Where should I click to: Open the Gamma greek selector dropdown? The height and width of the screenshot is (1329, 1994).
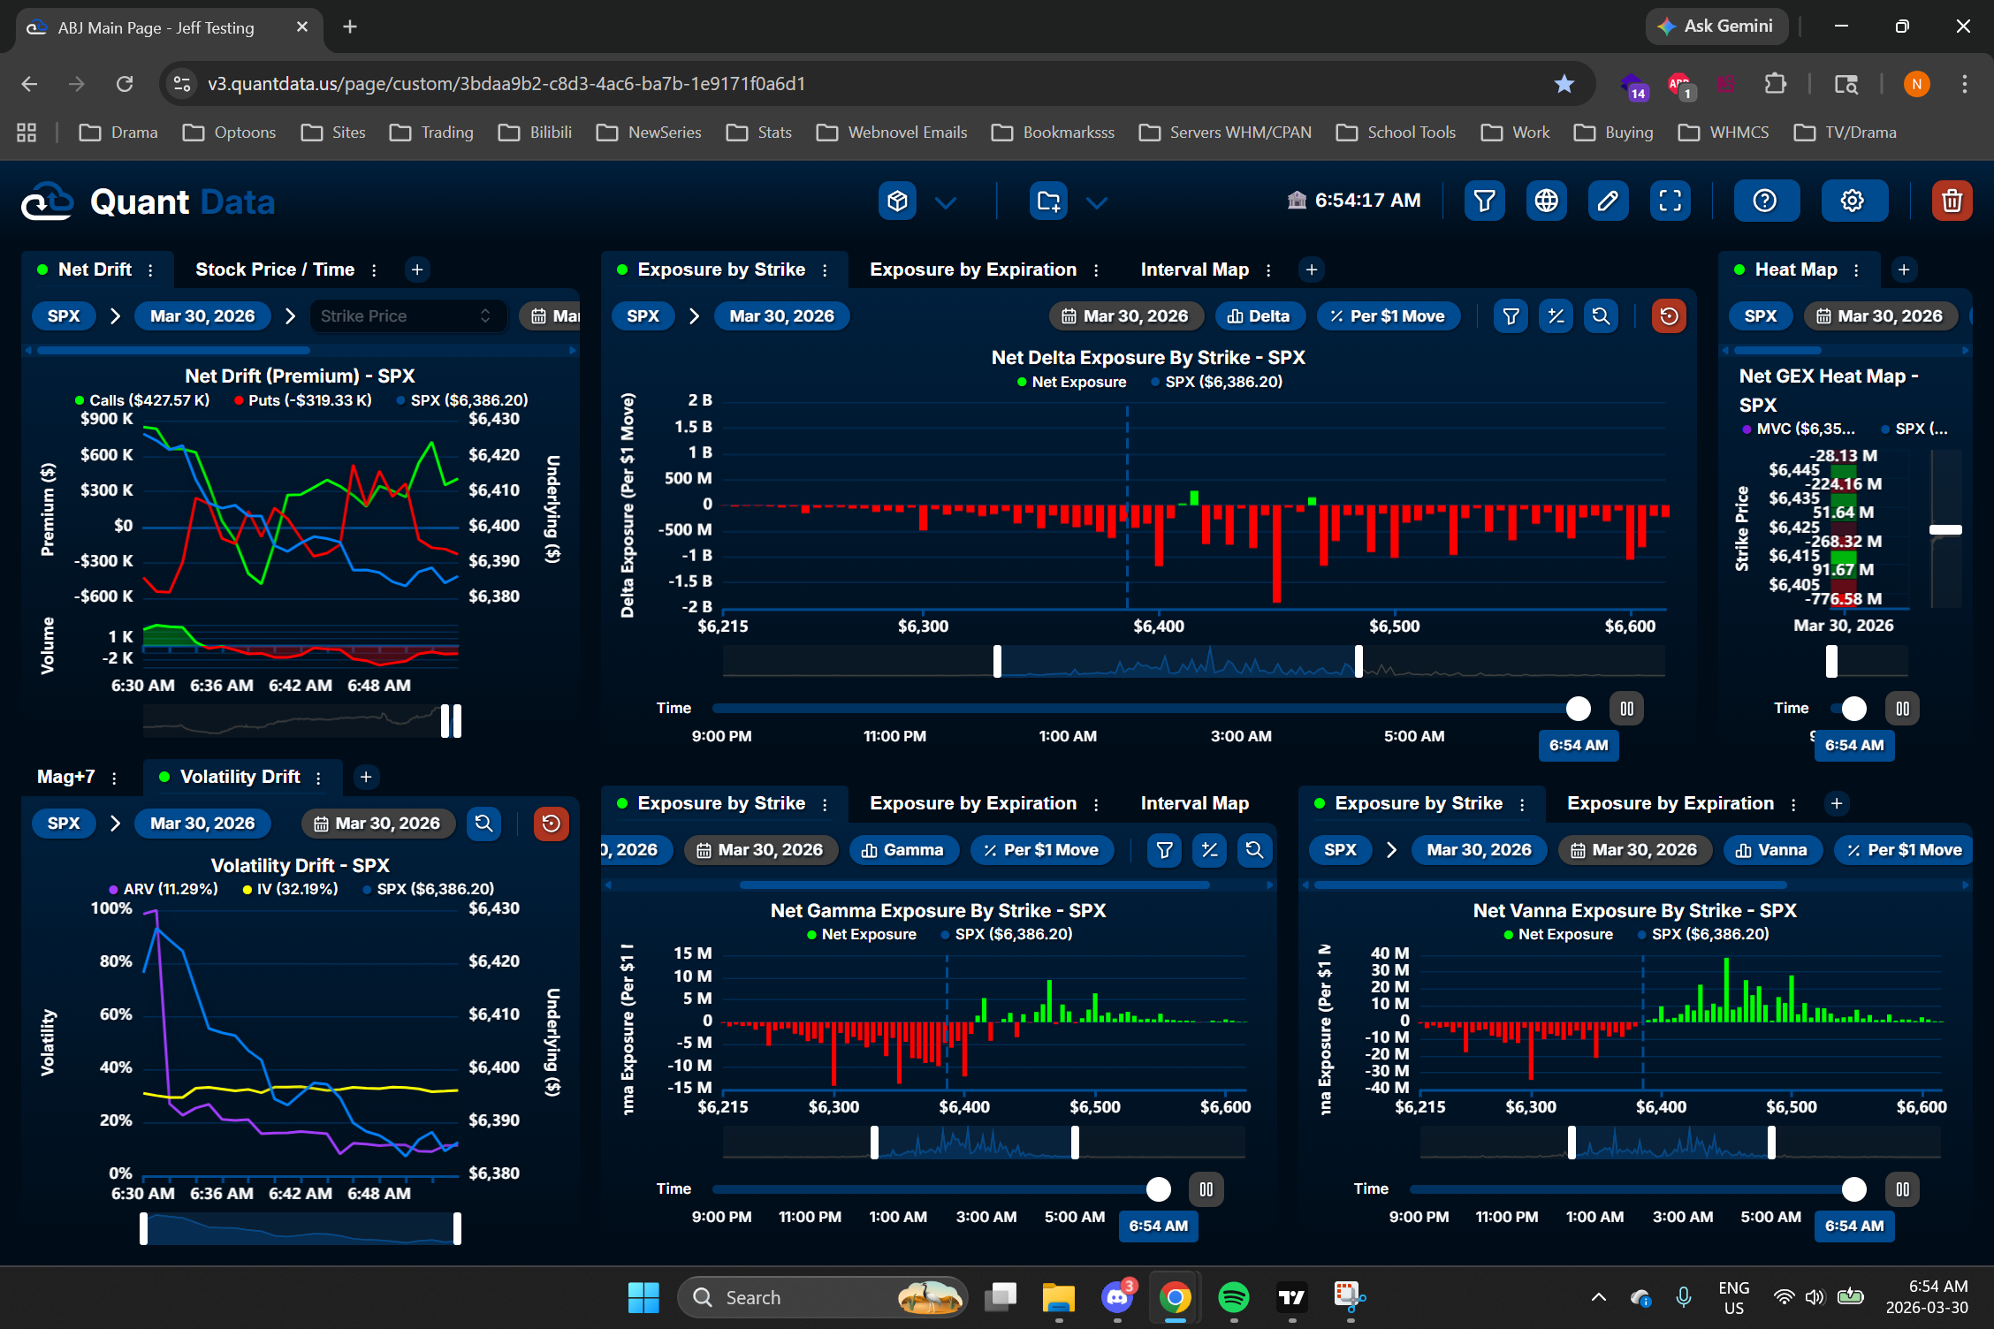(x=902, y=850)
